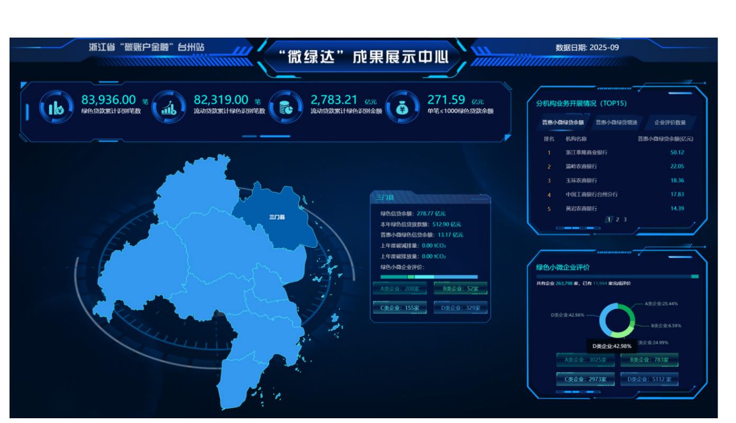Click the C类企业：2973家 card

click(x=585, y=379)
